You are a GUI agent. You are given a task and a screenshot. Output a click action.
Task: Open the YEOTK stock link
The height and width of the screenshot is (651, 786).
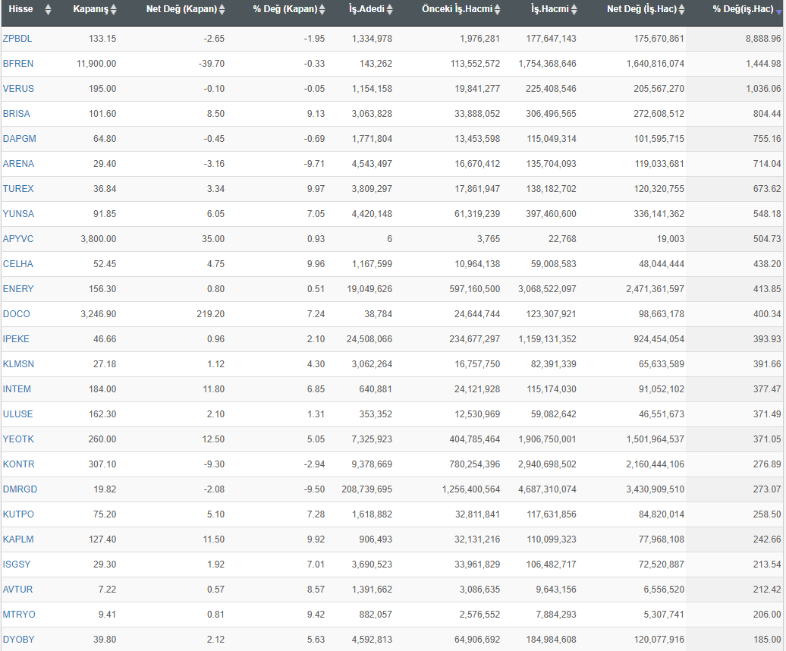(x=18, y=439)
